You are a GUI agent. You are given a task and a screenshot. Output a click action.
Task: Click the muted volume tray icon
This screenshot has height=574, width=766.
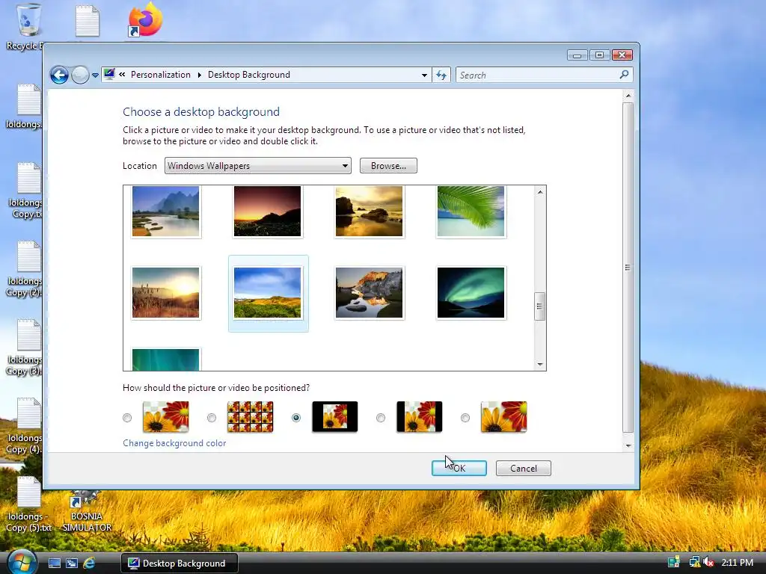click(x=708, y=562)
